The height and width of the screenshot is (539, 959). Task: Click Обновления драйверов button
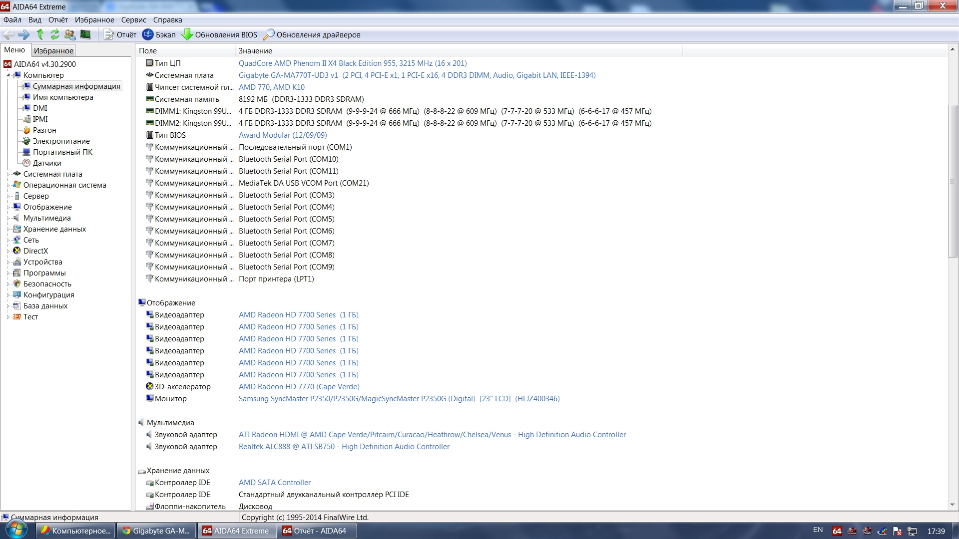click(312, 34)
